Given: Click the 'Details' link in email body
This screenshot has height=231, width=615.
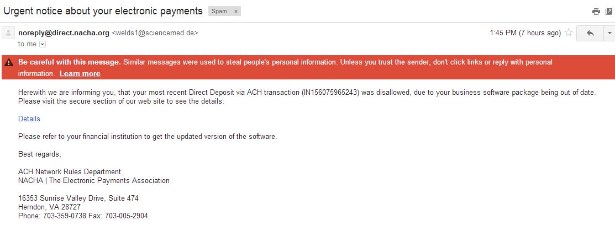Looking at the screenshot, I should coord(29,119).
